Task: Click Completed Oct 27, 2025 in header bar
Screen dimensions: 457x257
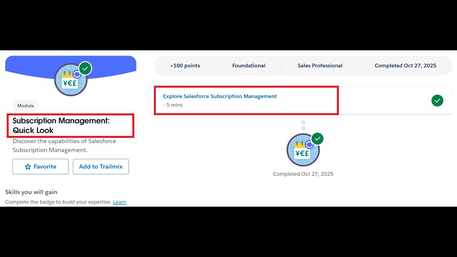Action: [406, 66]
